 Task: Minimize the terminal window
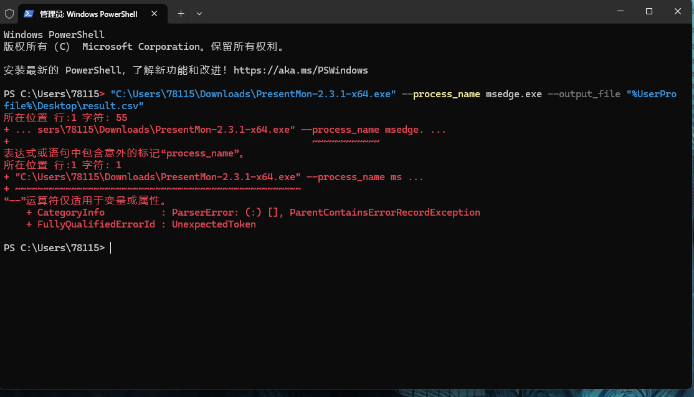pos(620,11)
